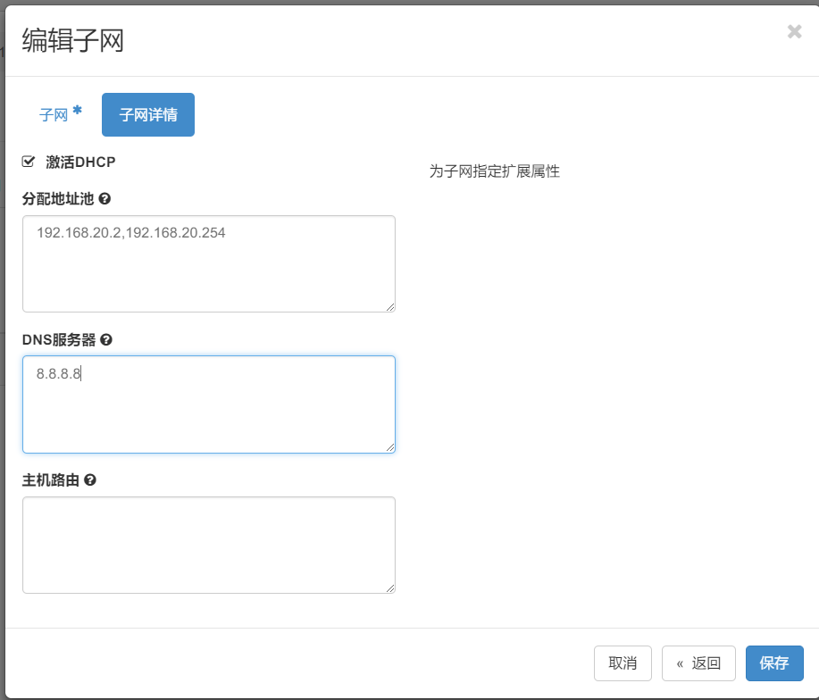Click the 编辑子网 dialog title
819x700 pixels.
(x=72, y=41)
